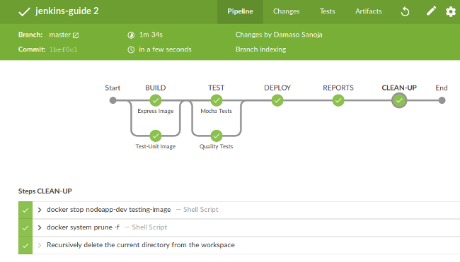The height and width of the screenshot is (262, 460).
Task: Select the DEPLOY stage node
Action: [x=277, y=100]
